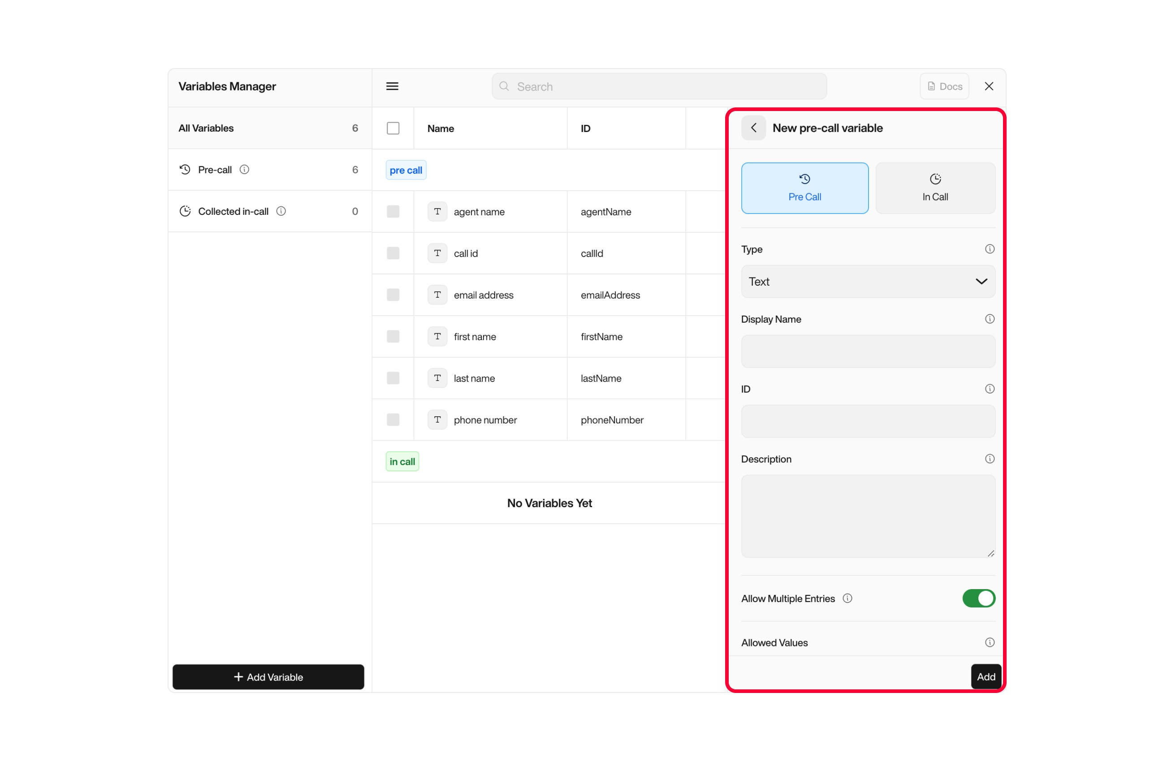Screen dimensions: 1176x761
Task: Disable the Allow Multiple Entries toggle
Action: click(978, 598)
